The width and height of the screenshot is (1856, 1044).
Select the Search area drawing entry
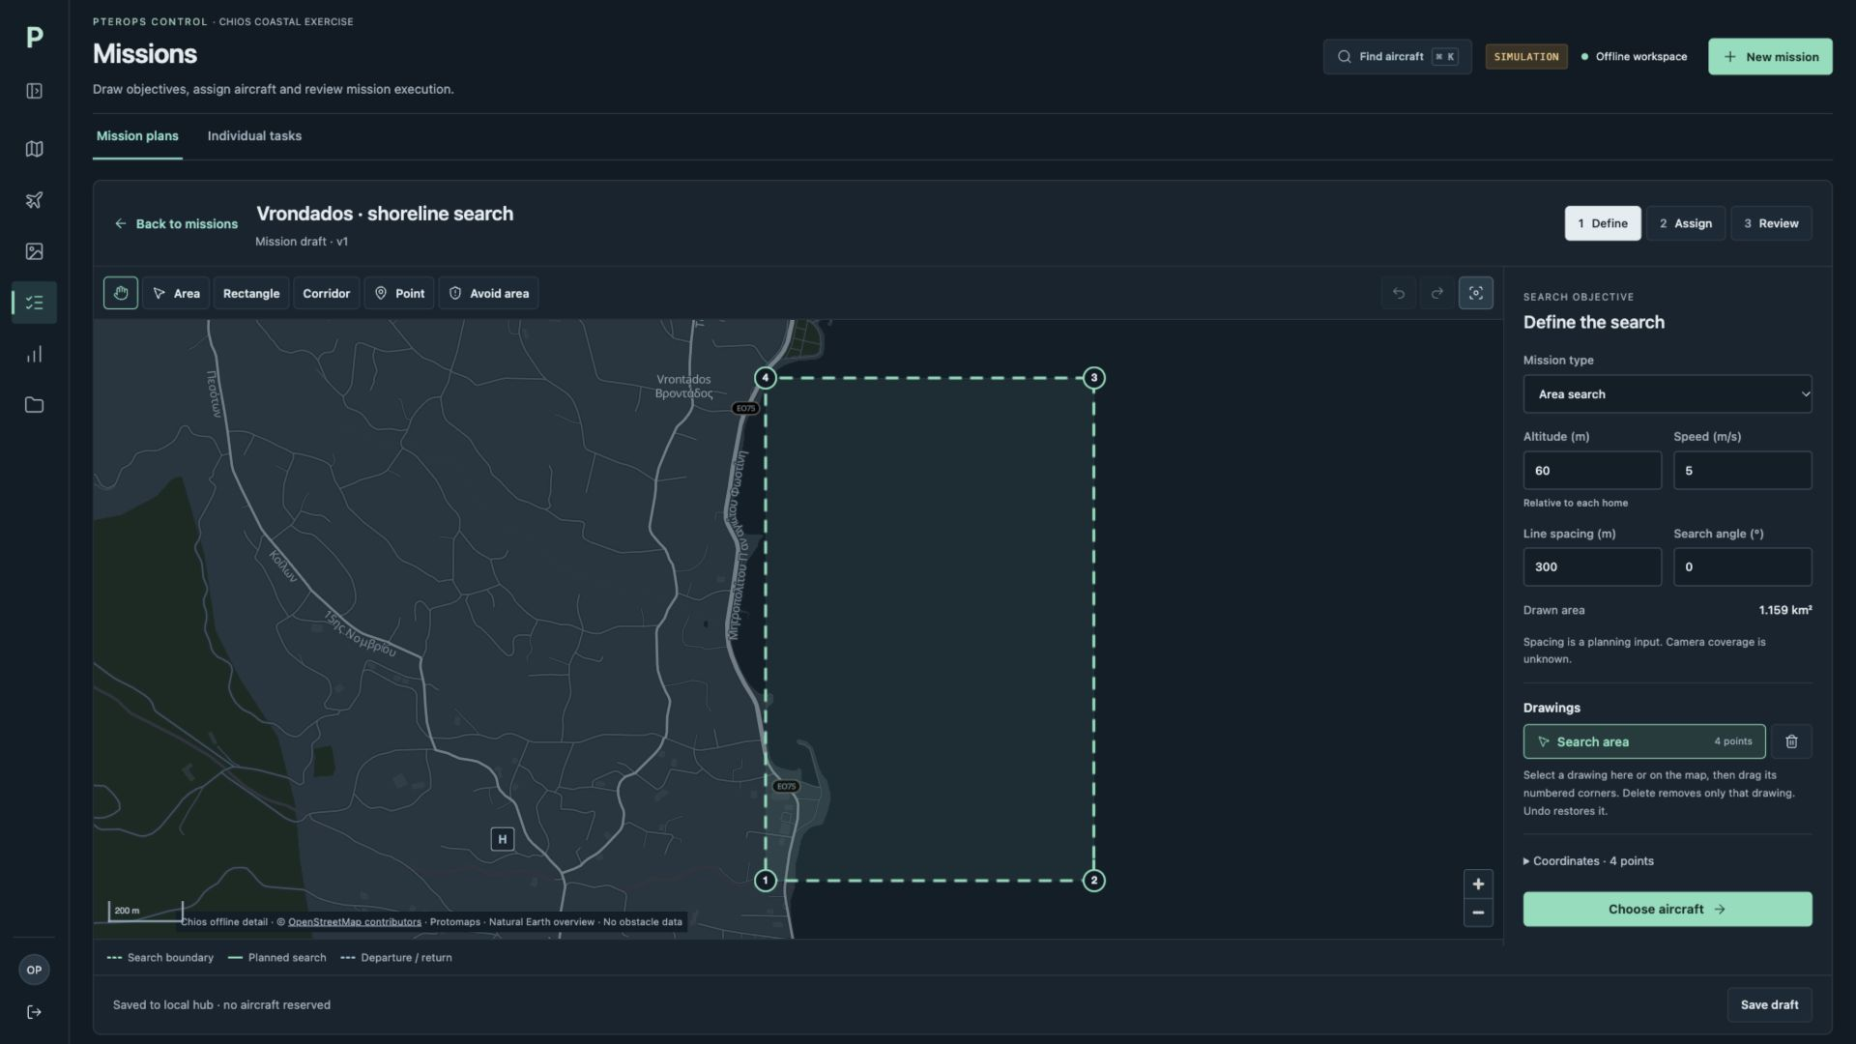(1644, 741)
